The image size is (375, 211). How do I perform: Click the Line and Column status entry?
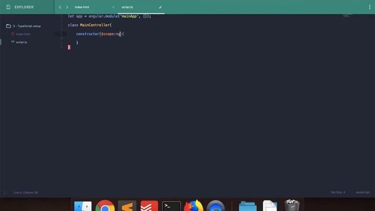pyautogui.click(x=25, y=192)
